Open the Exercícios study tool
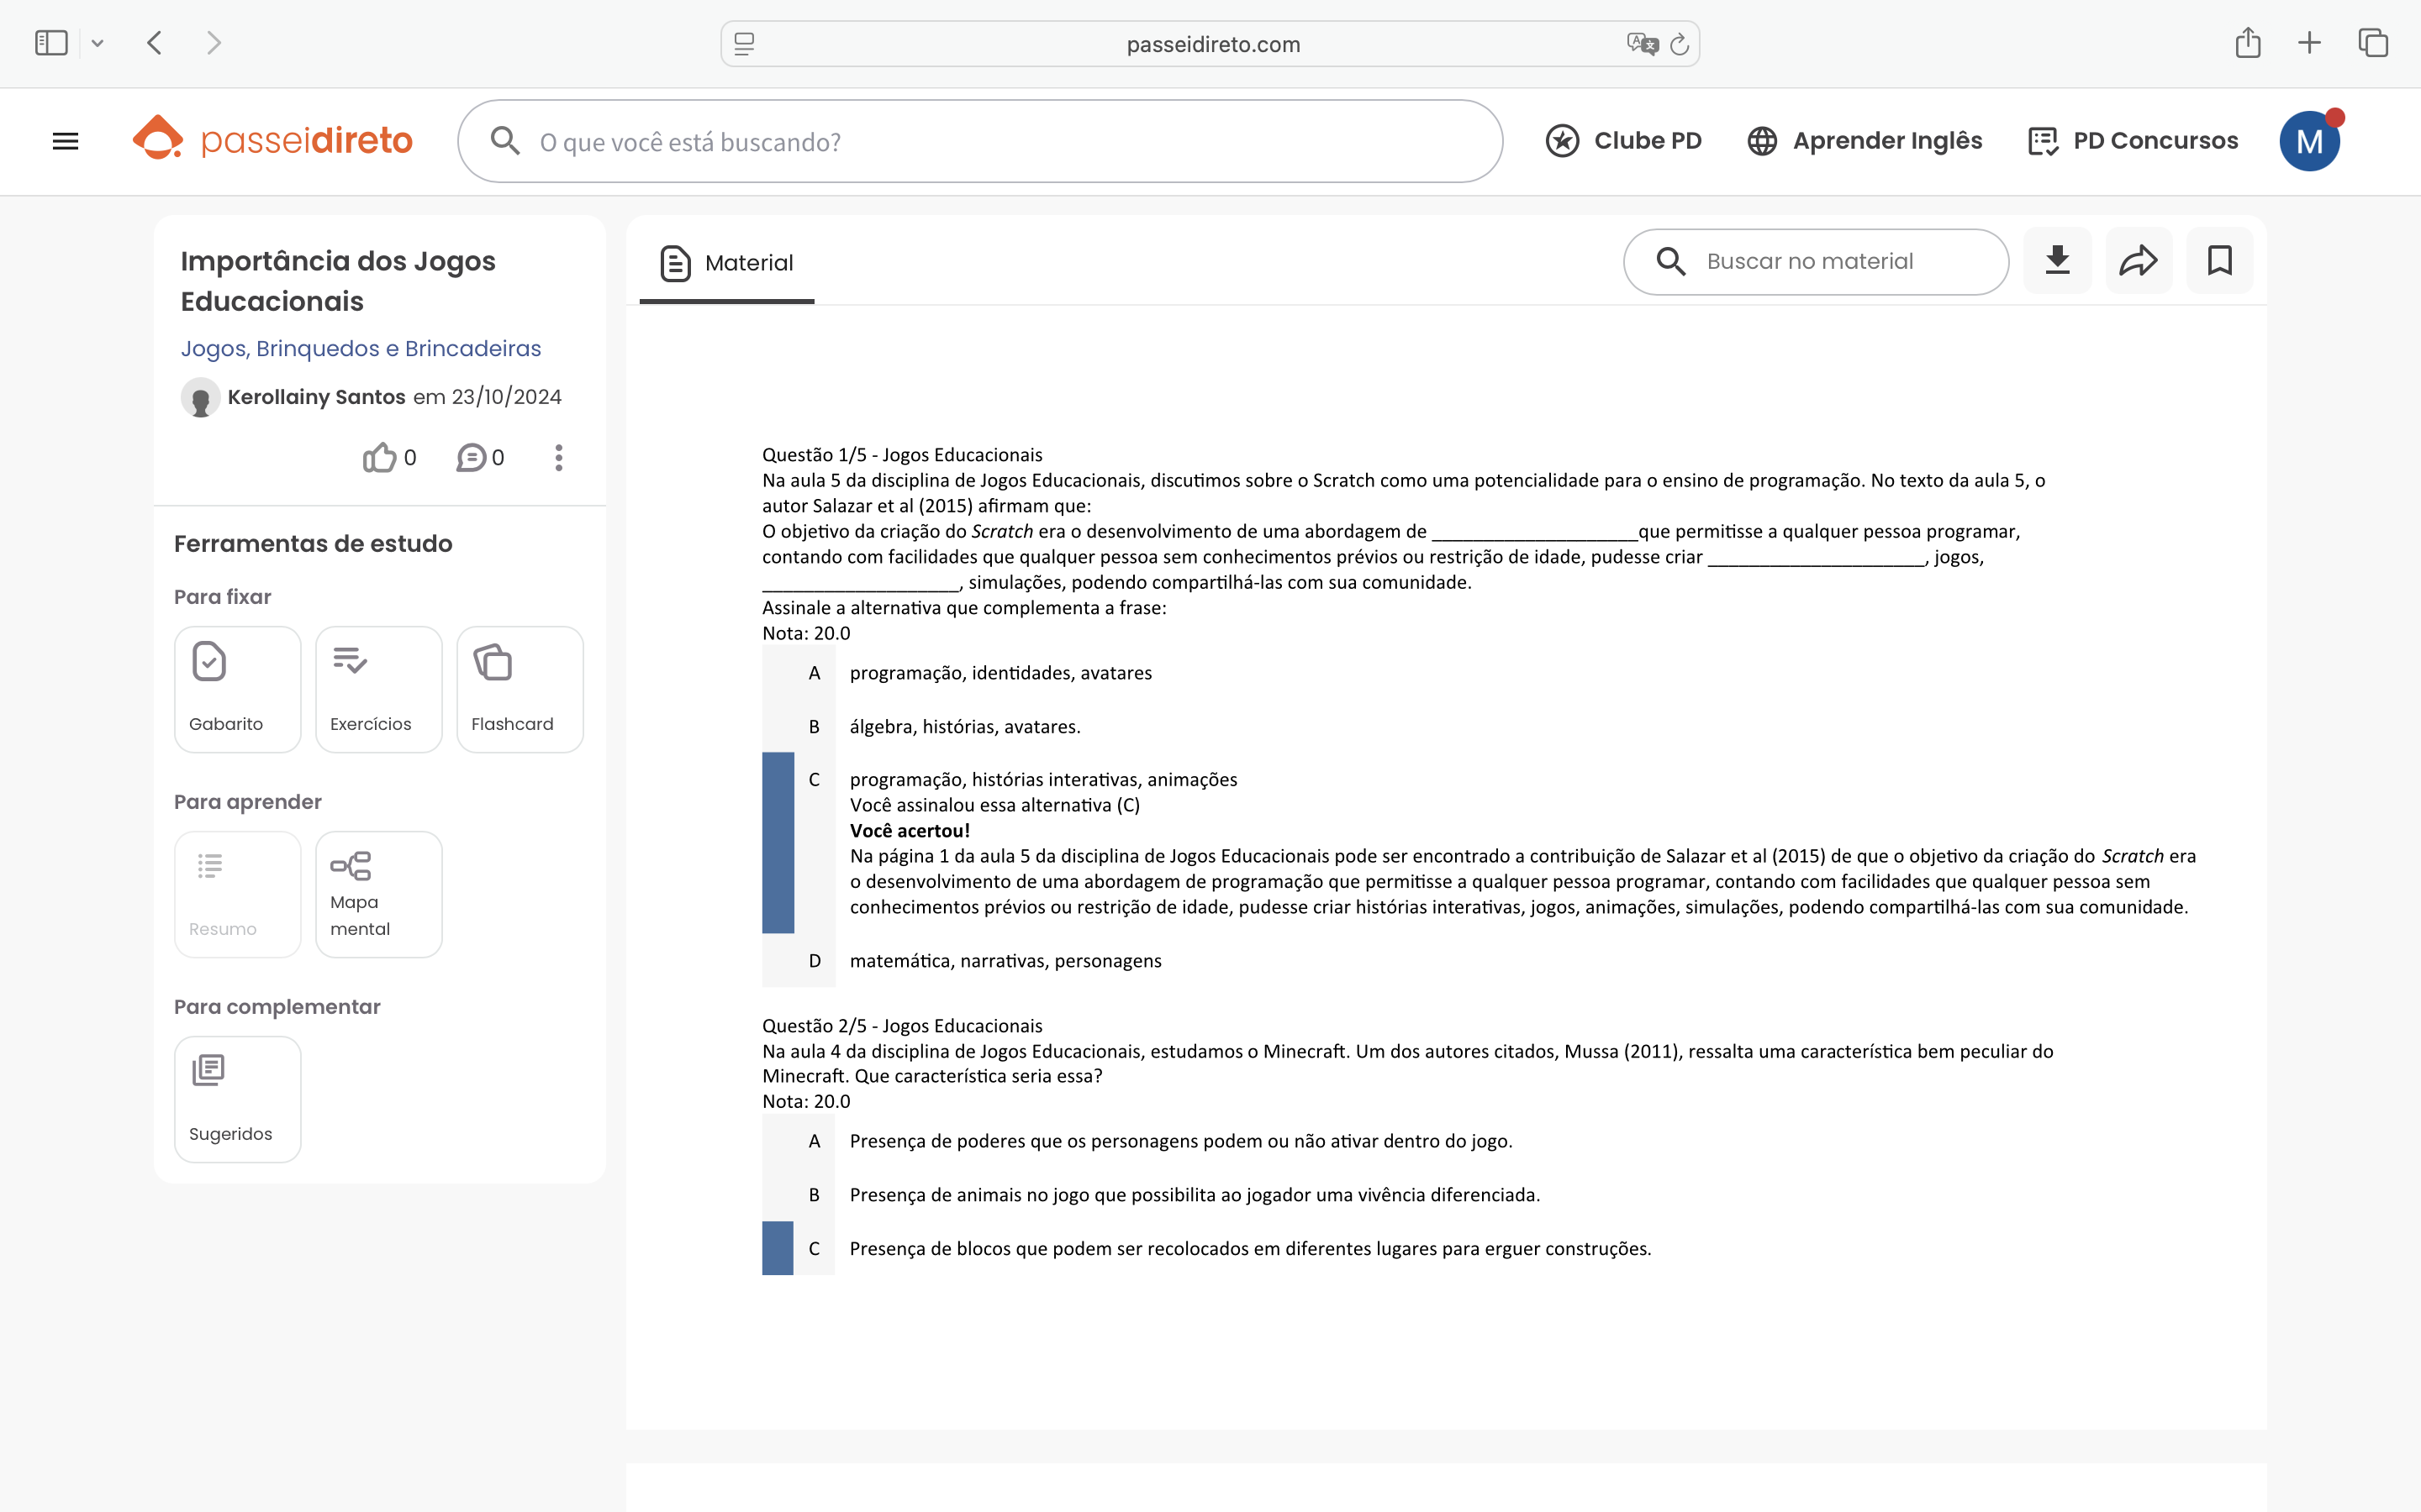The height and width of the screenshot is (1512, 2421). click(378, 689)
